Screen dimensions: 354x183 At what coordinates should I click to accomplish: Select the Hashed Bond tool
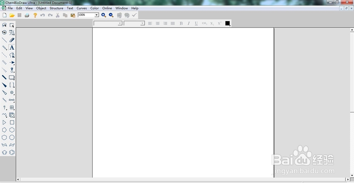(4, 63)
